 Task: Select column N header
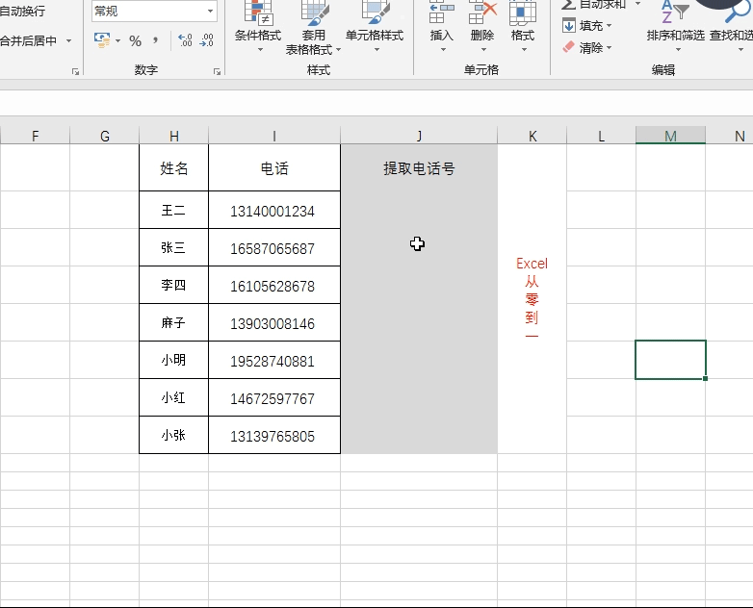[x=730, y=136]
